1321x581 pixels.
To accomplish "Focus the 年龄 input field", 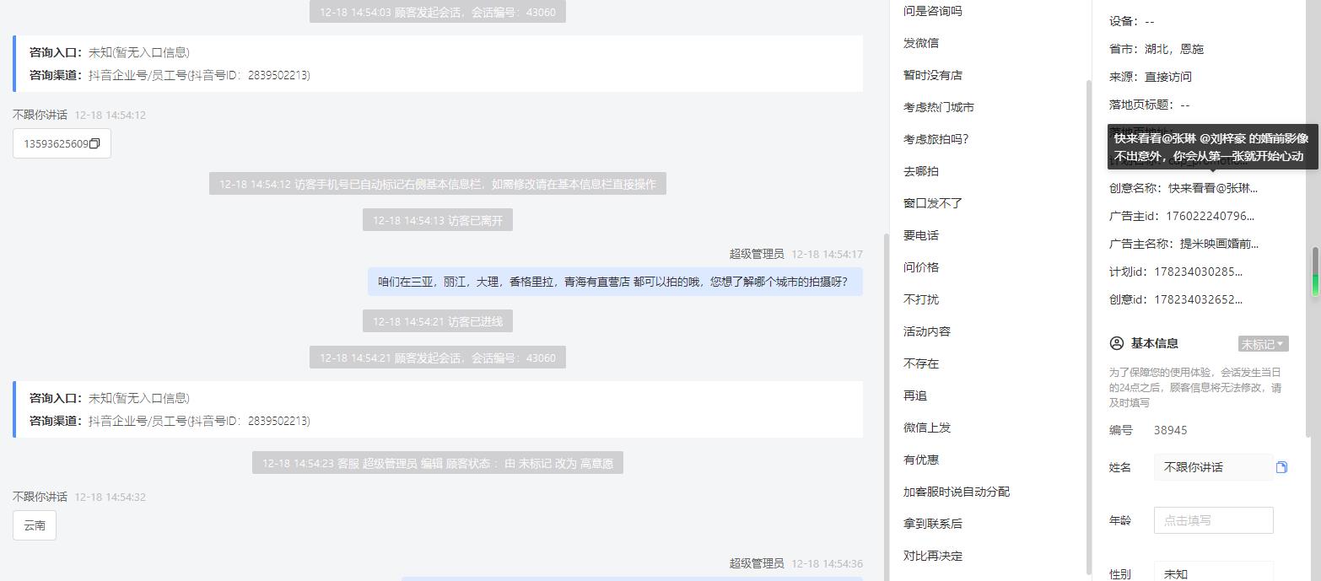I will (x=1213, y=520).
